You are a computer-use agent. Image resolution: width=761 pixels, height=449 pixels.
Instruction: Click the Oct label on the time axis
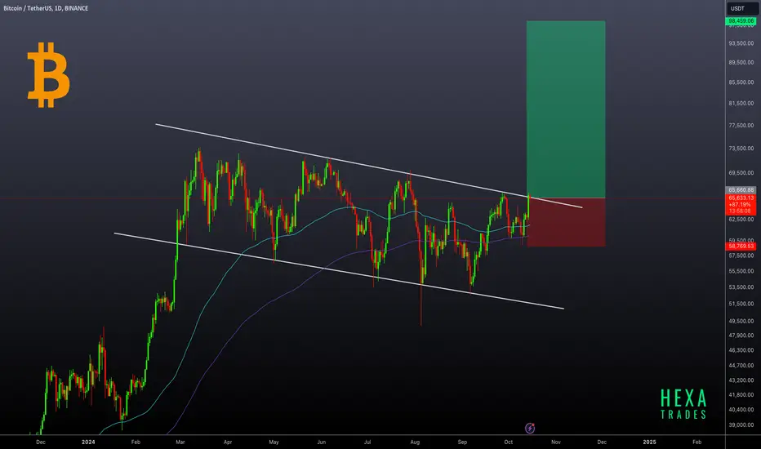point(508,442)
